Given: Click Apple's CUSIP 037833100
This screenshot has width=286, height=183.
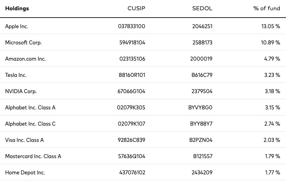Looking at the screenshot, I should point(132,26).
